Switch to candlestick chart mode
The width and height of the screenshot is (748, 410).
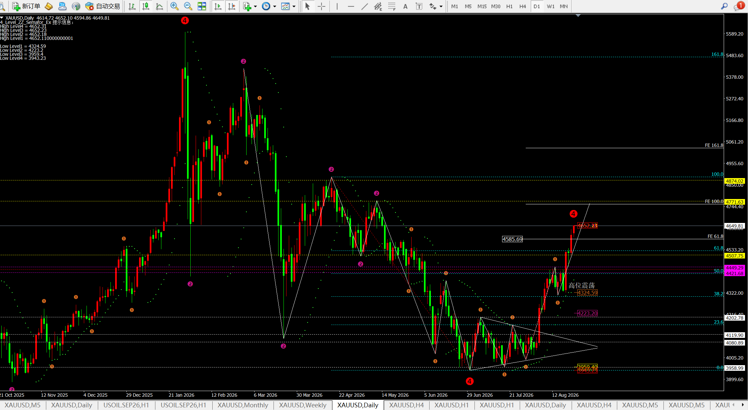pyautogui.click(x=145, y=6)
